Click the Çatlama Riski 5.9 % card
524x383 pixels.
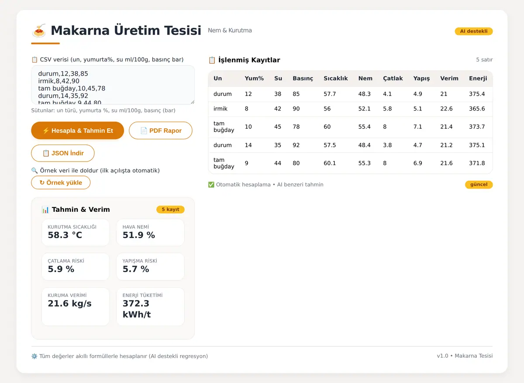pos(76,266)
